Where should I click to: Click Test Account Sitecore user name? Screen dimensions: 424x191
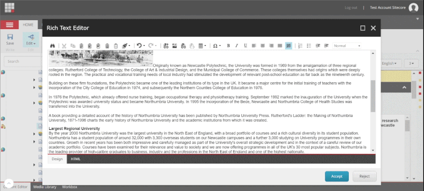387,7
